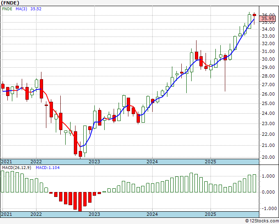This screenshot has width=279, height=224.
Task: Click the MACD:1.104 value label
Action: click(48, 168)
